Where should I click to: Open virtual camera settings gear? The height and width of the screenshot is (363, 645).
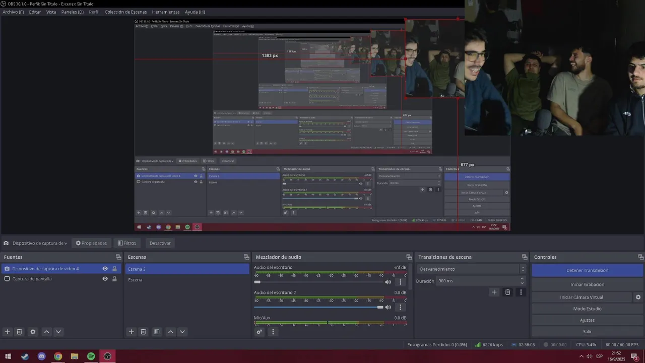638,297
